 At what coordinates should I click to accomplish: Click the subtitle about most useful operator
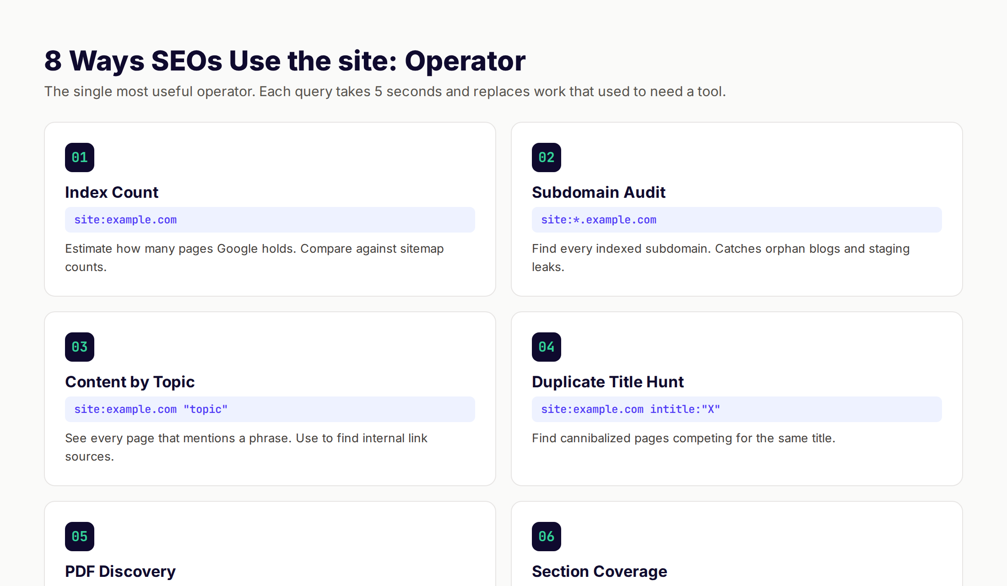coord(385,92)
